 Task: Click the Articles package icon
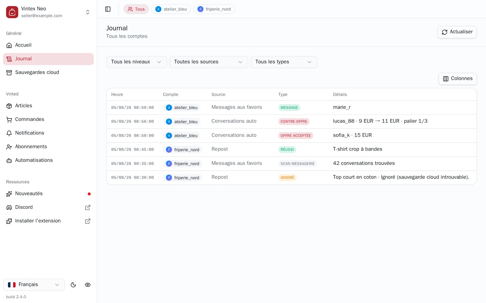click(x=9, y=106)
